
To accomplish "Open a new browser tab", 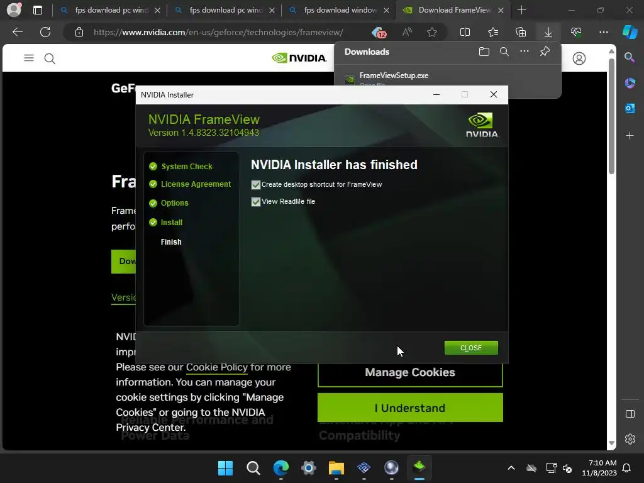I will 521,10.
